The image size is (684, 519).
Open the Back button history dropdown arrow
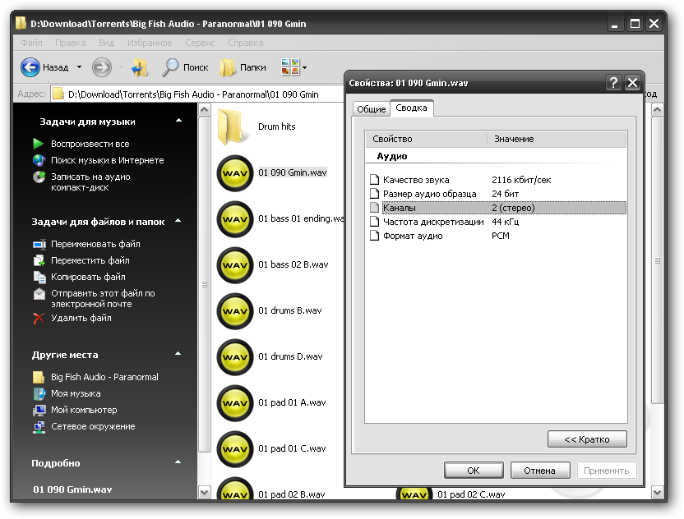[x=79, y=67]
